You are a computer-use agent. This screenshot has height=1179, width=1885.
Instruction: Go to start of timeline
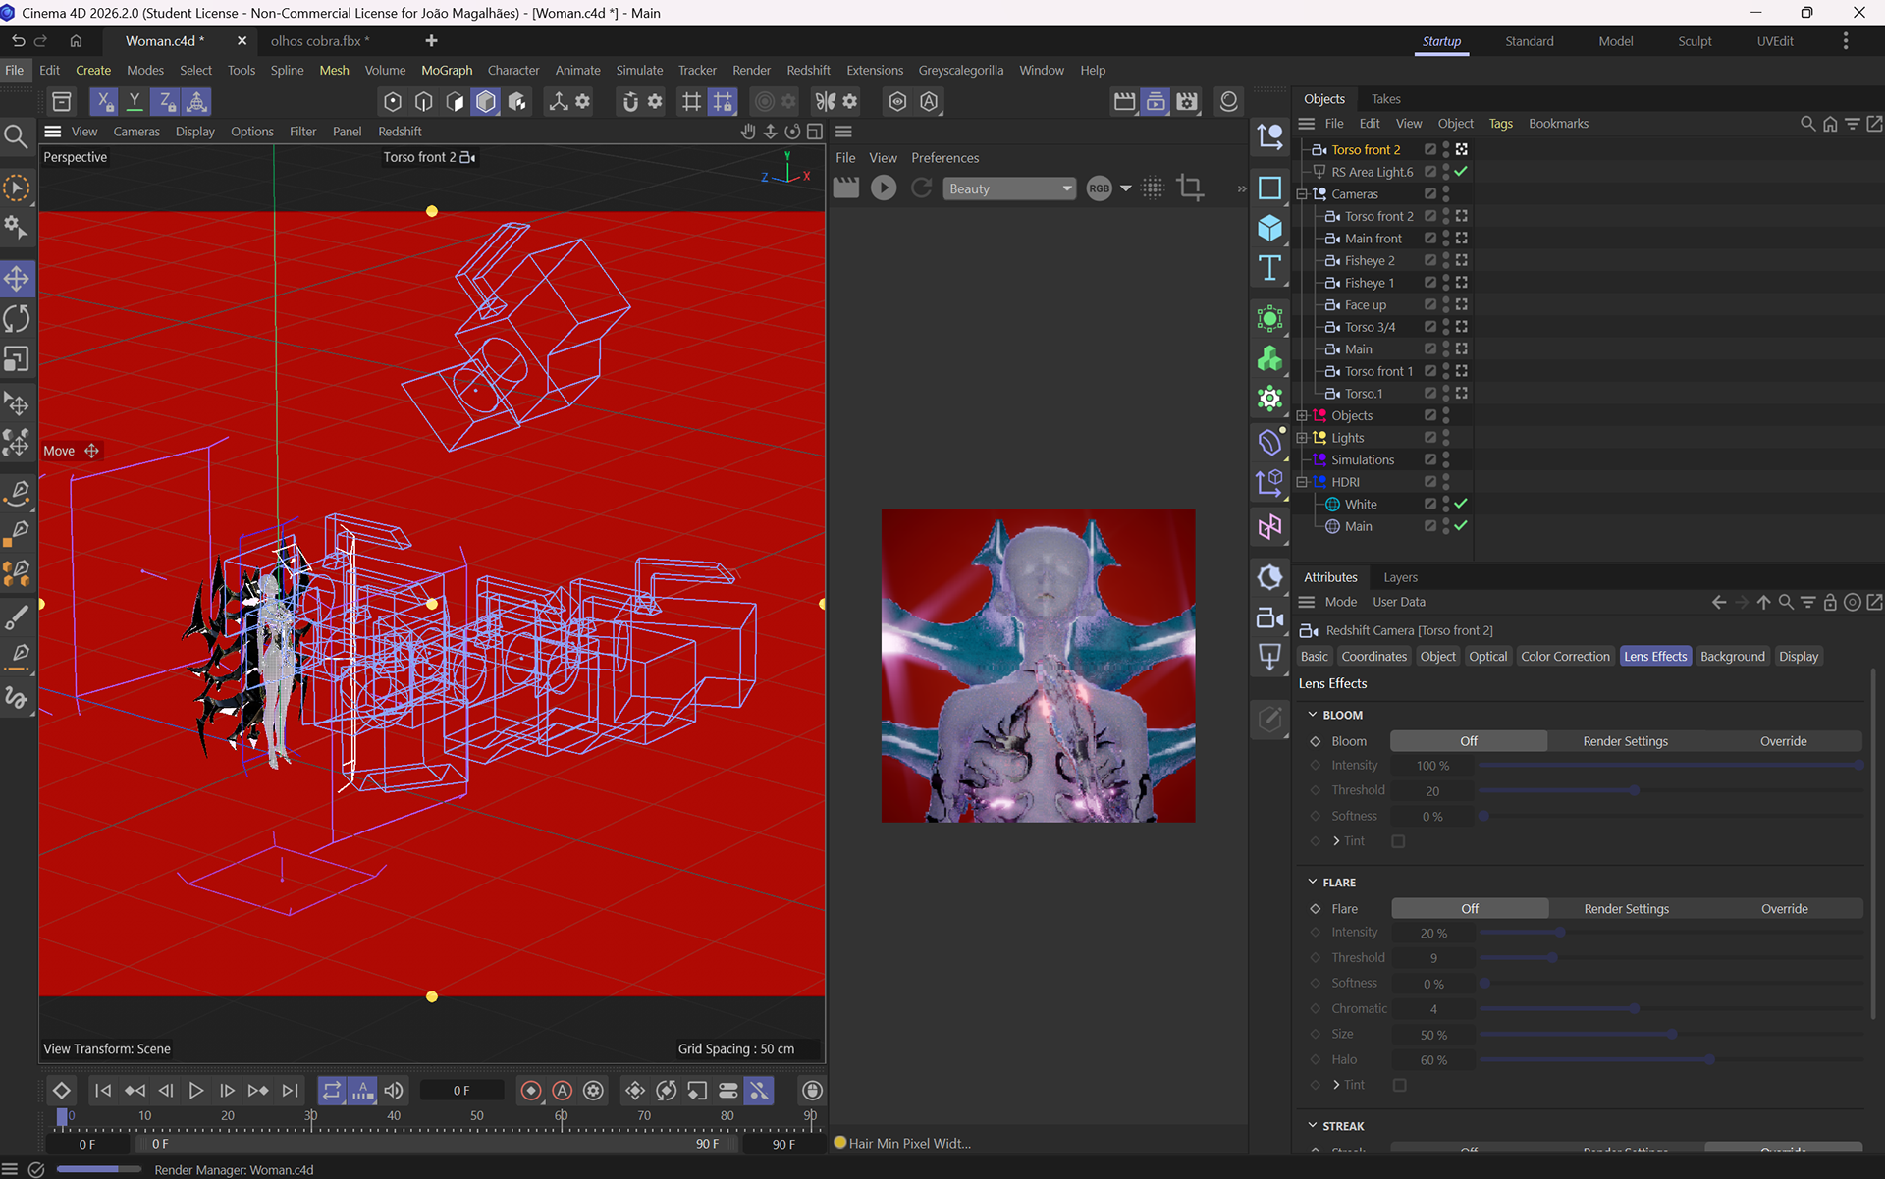click(x=102, y=1091)
